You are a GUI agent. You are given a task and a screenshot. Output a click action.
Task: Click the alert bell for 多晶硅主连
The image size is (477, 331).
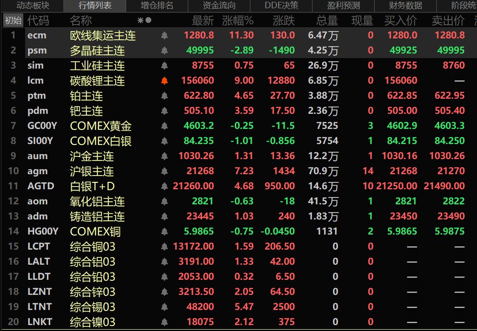(x=164, y=50)
